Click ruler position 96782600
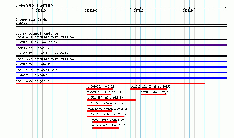Image resolution: width=234 pixels, height=138 pixels. coord(91,11)
